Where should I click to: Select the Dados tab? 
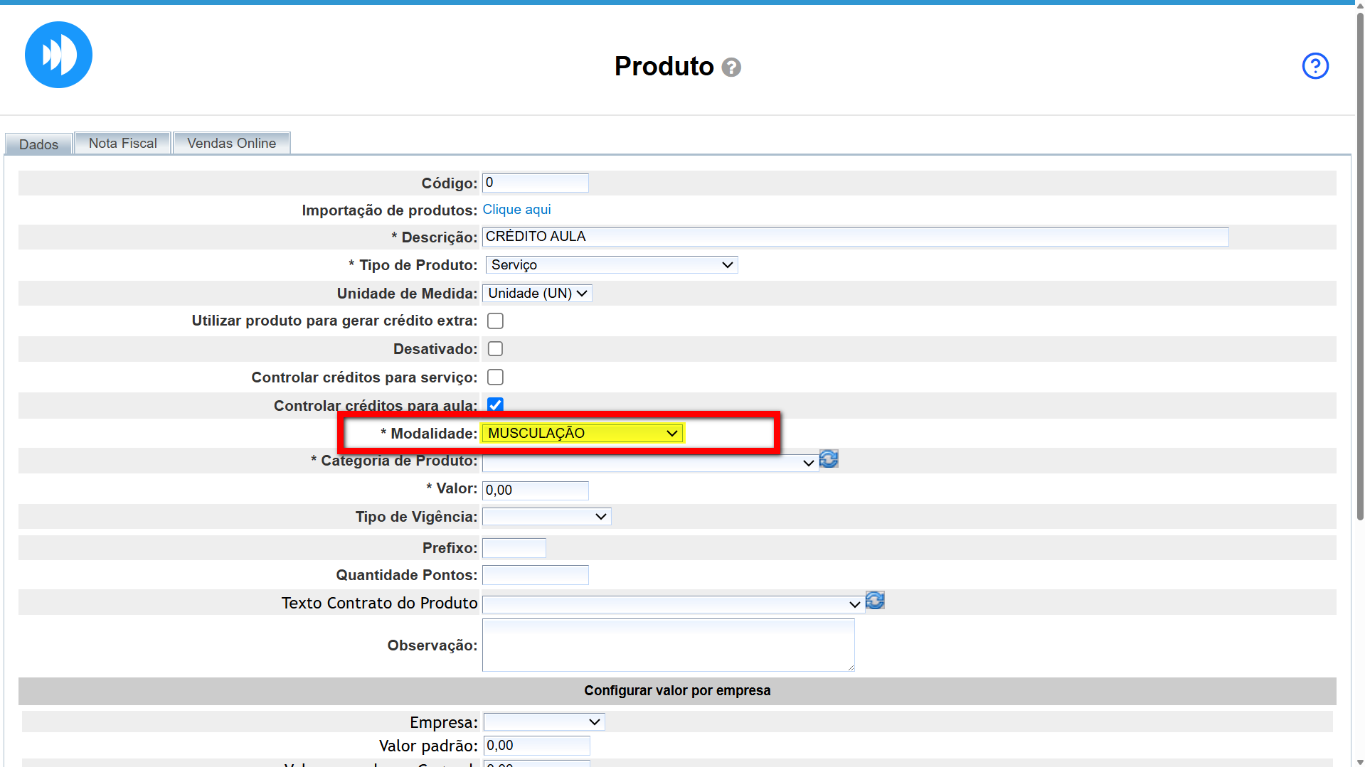coord(38,144)
